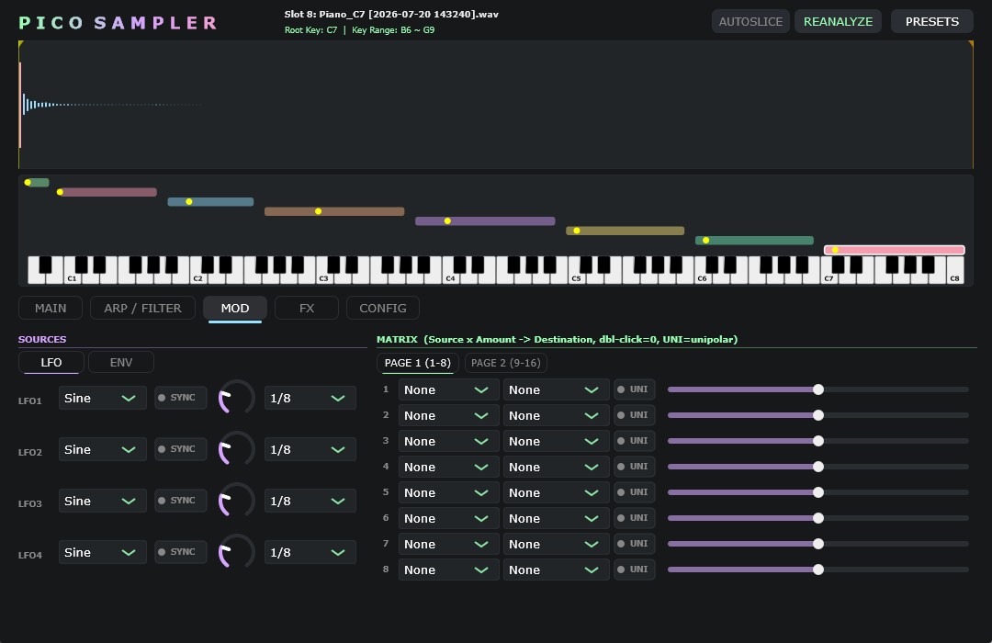This screenshot has width=992, height=643.
Task: Switch to the MAIN tab
Action: [51, 309]
